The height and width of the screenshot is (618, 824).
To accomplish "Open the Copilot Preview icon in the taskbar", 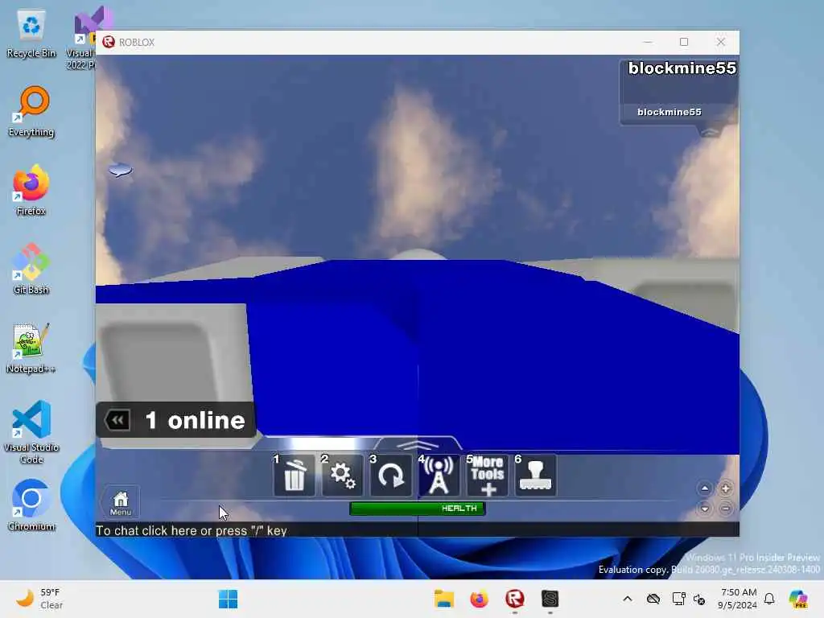I will coord(798,599).
